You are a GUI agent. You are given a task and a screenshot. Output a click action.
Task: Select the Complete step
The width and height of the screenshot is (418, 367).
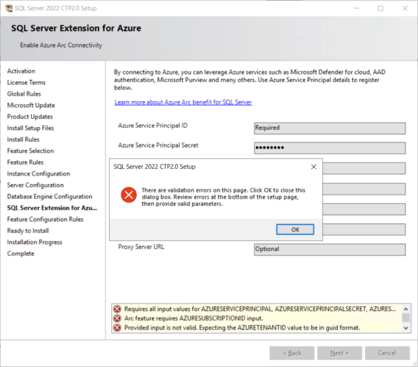point(20,253)
